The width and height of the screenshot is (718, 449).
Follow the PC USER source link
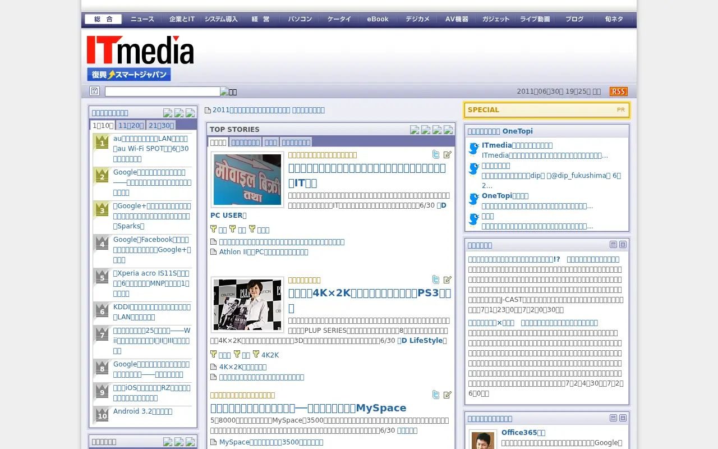[x=228, y=216]
